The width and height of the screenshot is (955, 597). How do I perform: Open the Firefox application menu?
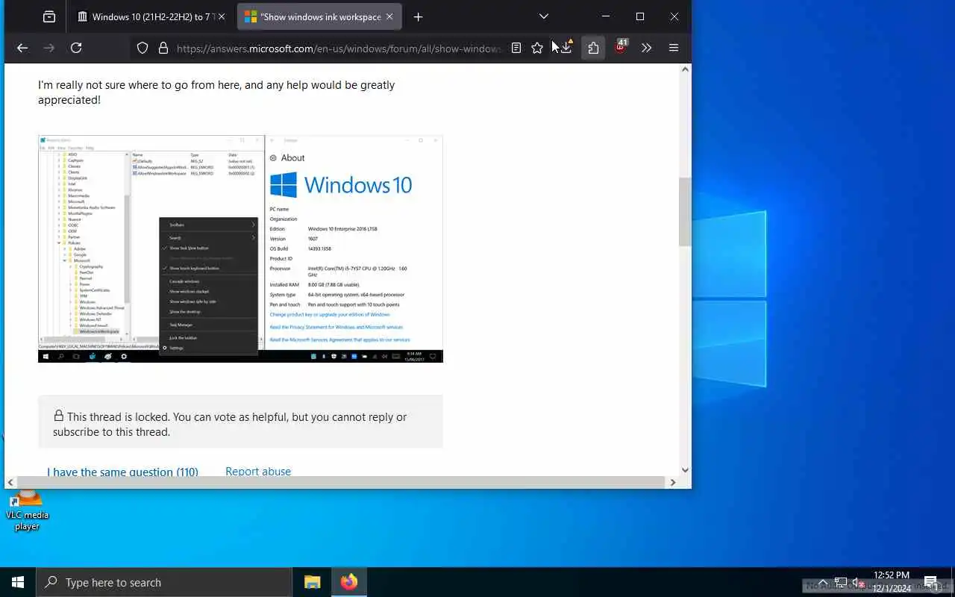pyautogui.click(x=674, y=48)
